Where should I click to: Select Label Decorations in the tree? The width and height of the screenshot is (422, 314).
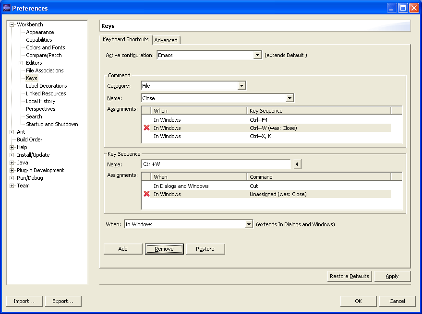pos(46,86)
